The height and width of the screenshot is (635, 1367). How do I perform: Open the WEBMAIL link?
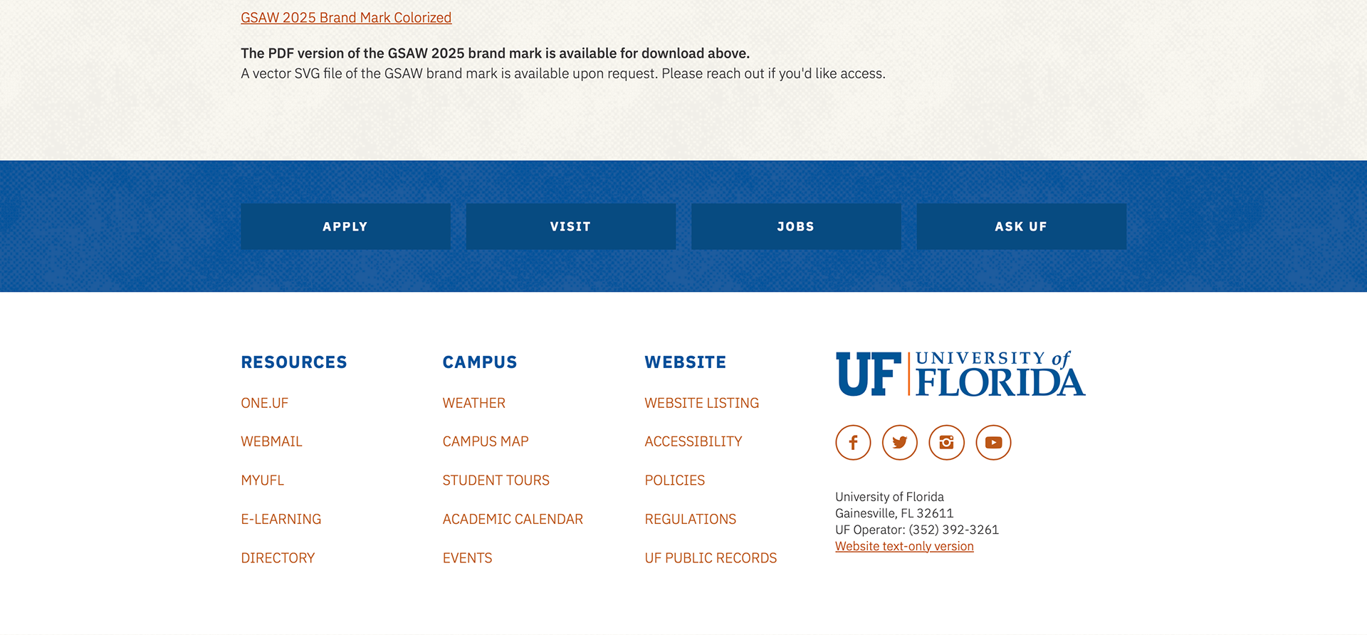coord(271,441)
